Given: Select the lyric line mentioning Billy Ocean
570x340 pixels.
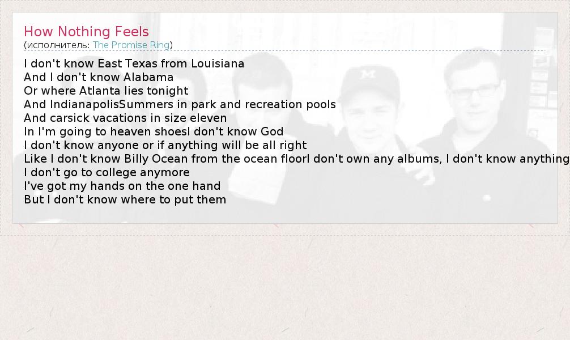Looking at the screenshot, I should 296,159.
